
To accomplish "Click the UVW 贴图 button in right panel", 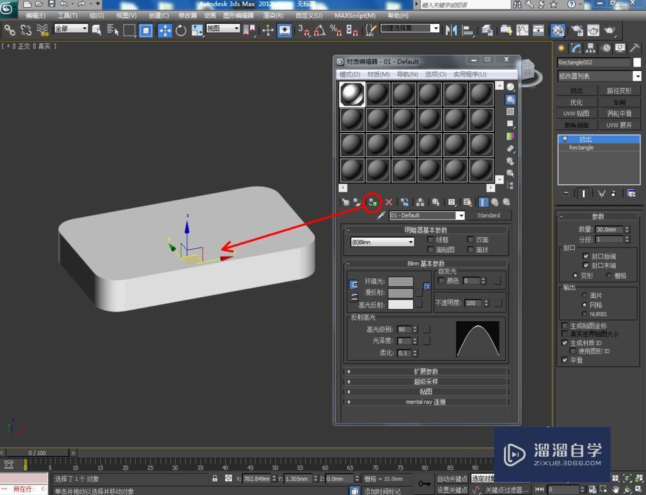I will pyautogui.click(x=577, y=114).
